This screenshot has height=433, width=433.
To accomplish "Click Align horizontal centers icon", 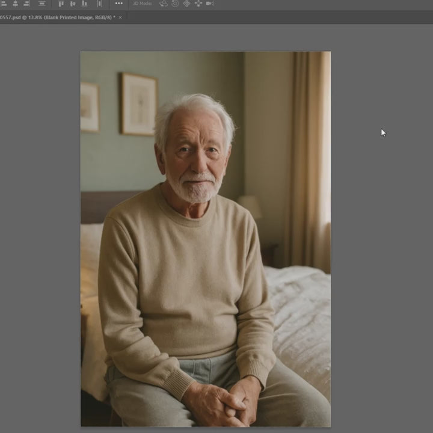I will 15,4.
